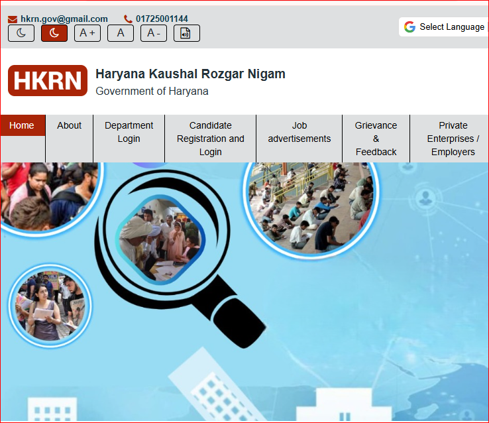The image size is (489, 423).
Task: Increase font size with A+ button
Action: (87, 33)
